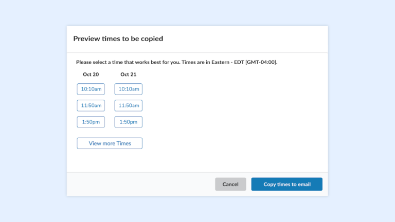
Task: Choose the 11:50am slot under Oct 20
Action: click(91, 105)
